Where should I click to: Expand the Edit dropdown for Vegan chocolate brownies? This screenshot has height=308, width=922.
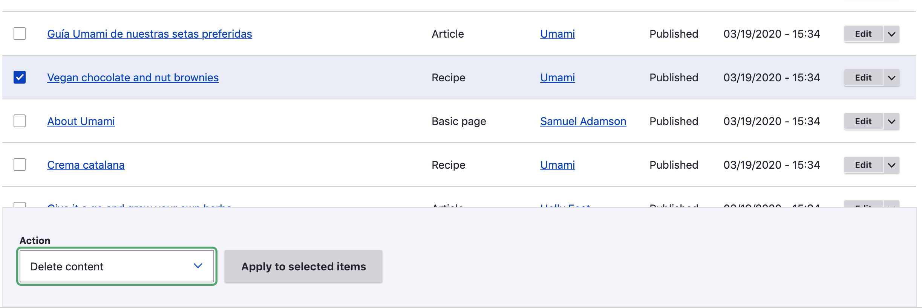coord(892,78)
